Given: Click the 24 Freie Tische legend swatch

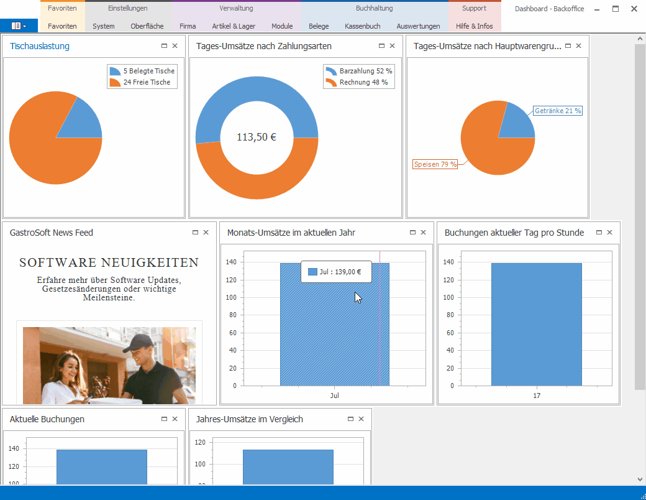Looking at the screenshot, I should click(116, 83).
